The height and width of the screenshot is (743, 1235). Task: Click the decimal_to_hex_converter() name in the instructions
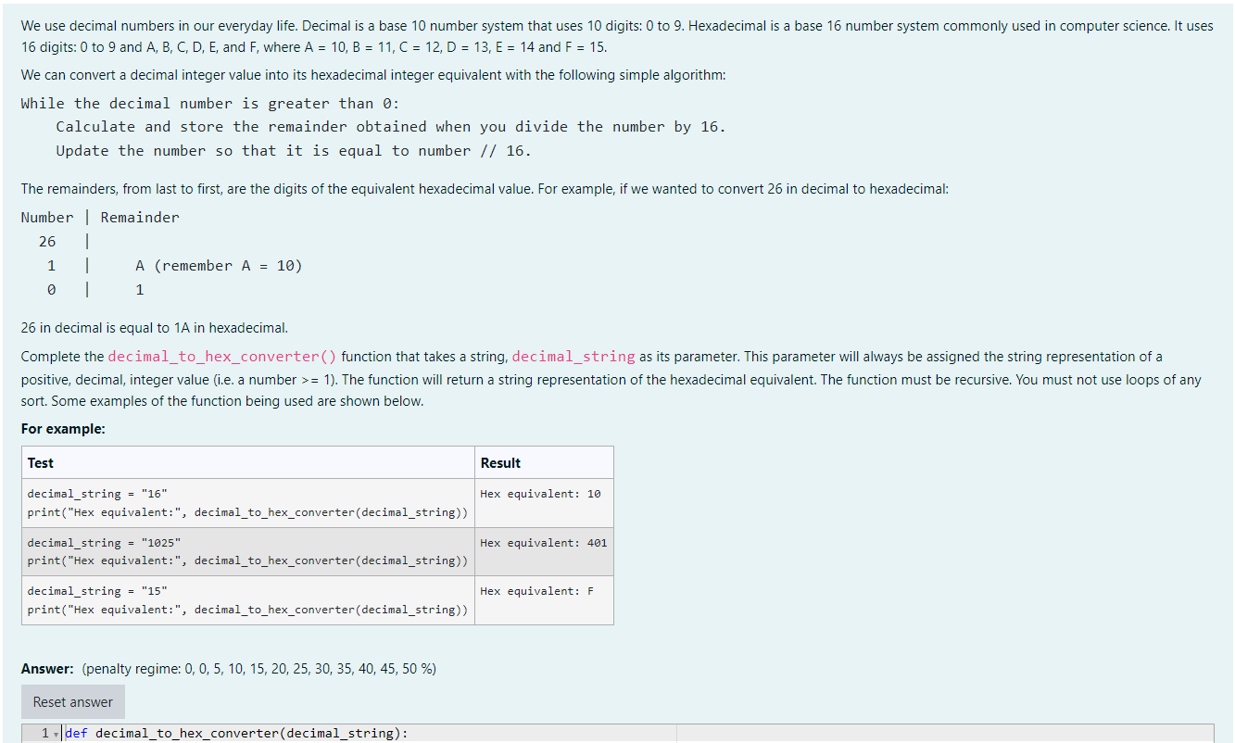click(x=222, y=357)
